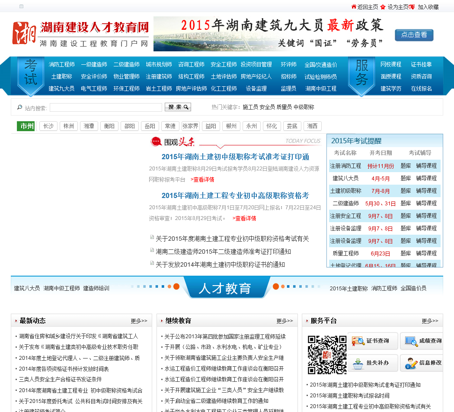Image resolution: width=454 pixels, height=412 pixels.
Task: Click document icon beside 湖南二级建造师2015年 notice
Action: [152, 250]
